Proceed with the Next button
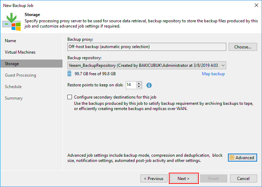 [183, 179]
